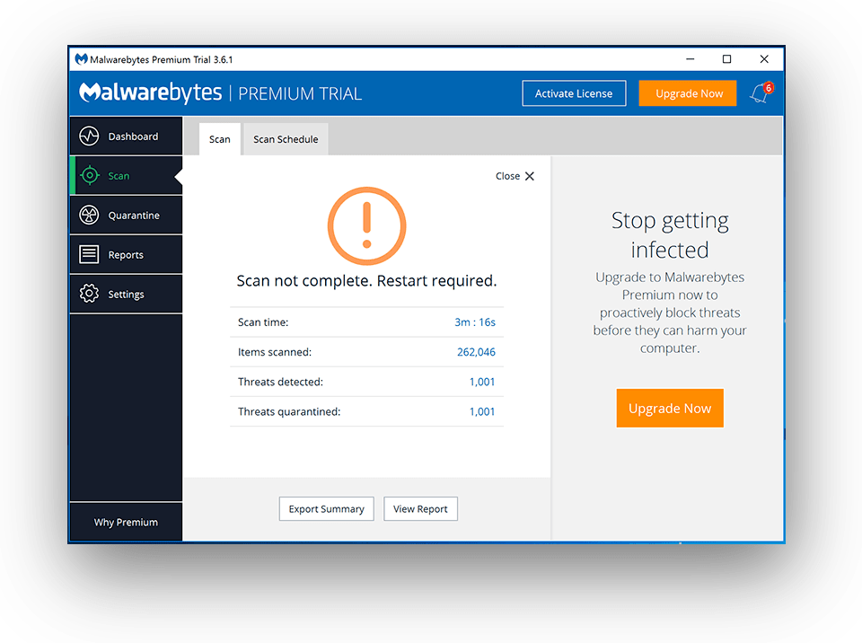Open the Why Premium link
Screen dimensions: 862x643
click(x=126, y=523)
